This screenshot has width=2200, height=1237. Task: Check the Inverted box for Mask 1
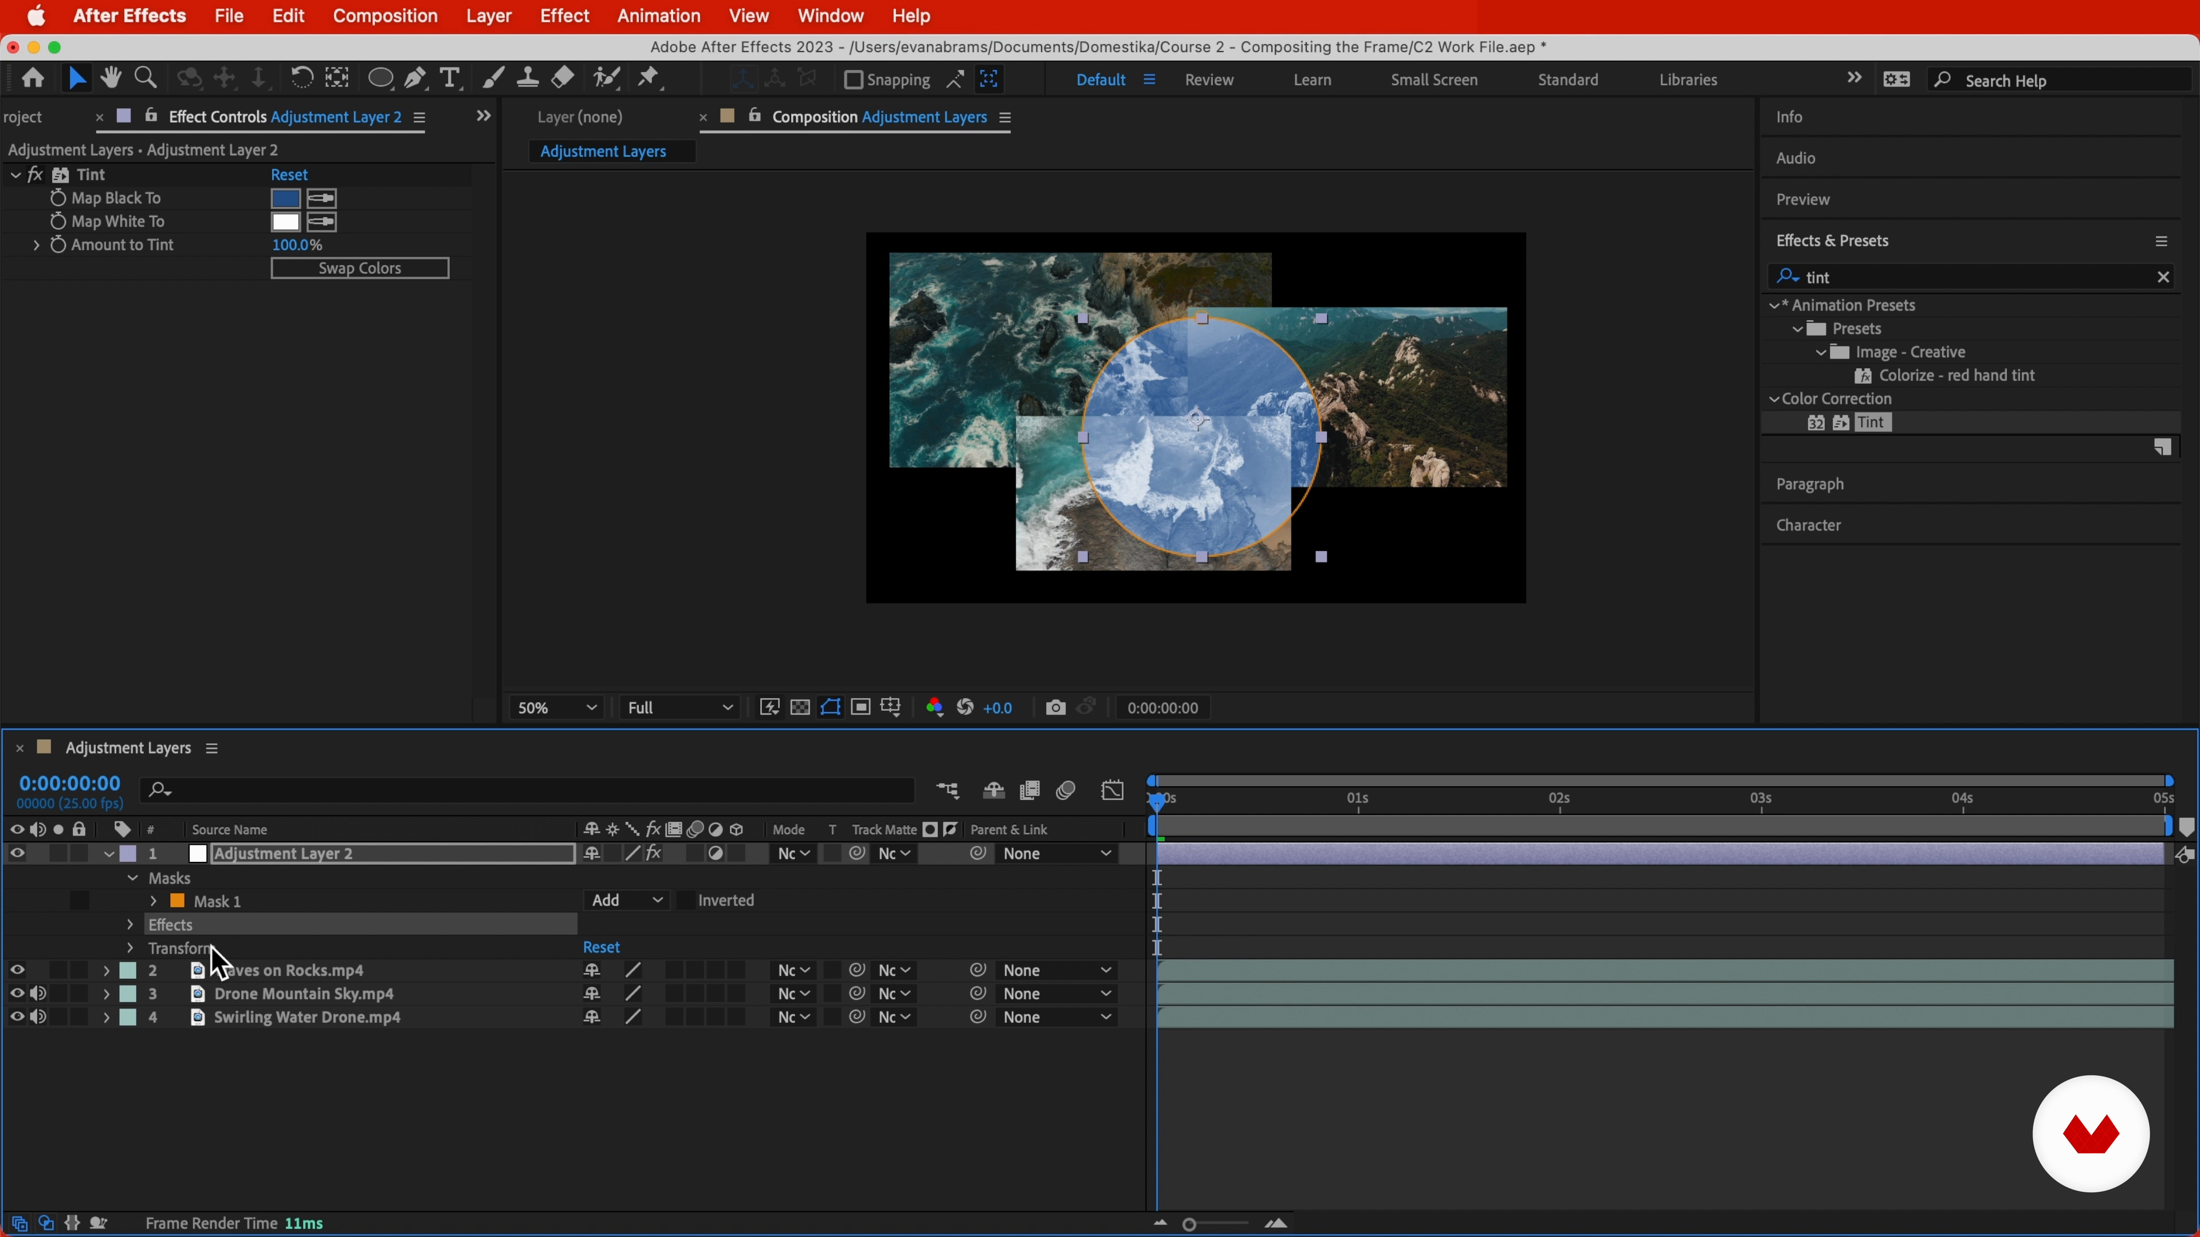686,901
